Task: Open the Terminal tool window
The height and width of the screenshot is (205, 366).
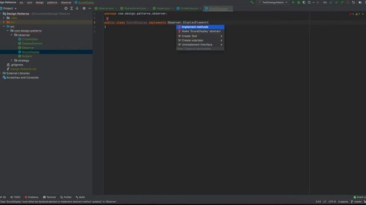Action: [50, 197]
